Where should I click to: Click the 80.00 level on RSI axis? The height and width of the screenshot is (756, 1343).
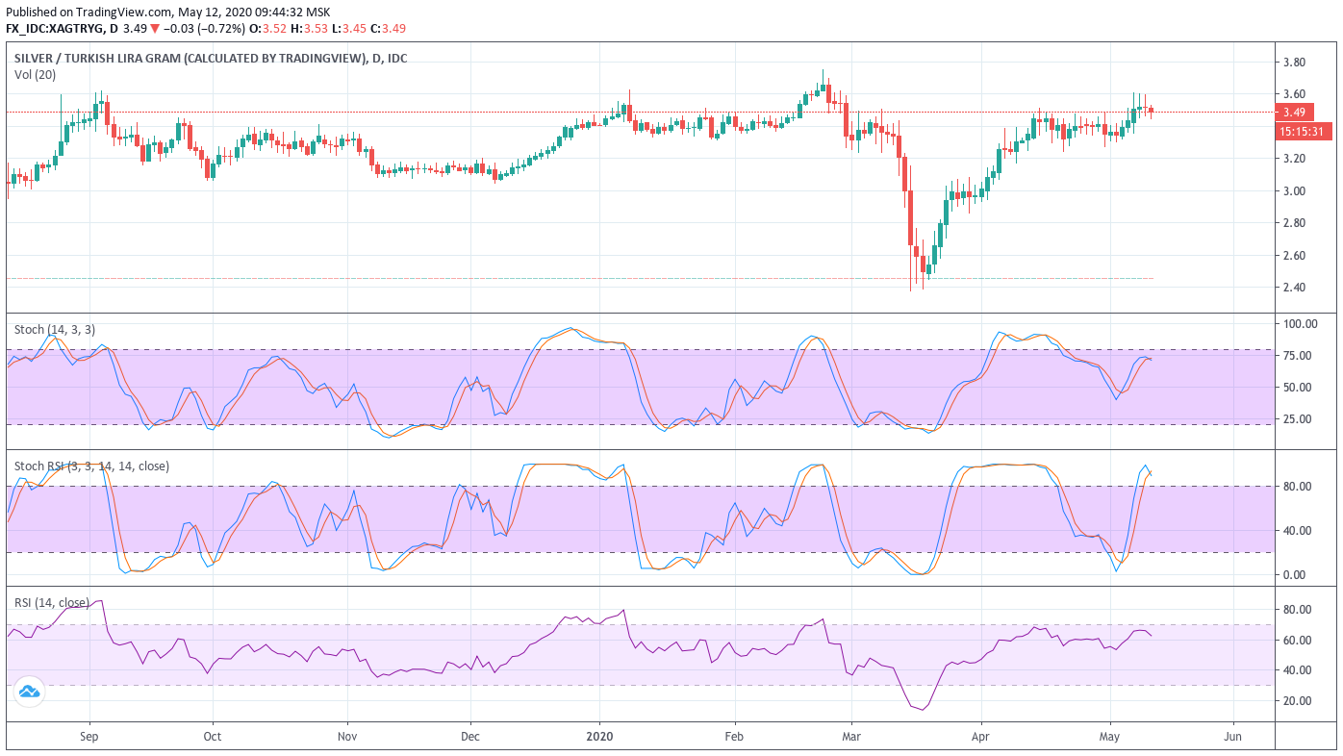click(1298, 610)
